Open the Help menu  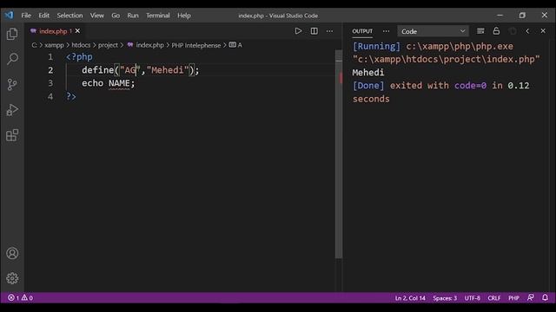click(184, 16)
